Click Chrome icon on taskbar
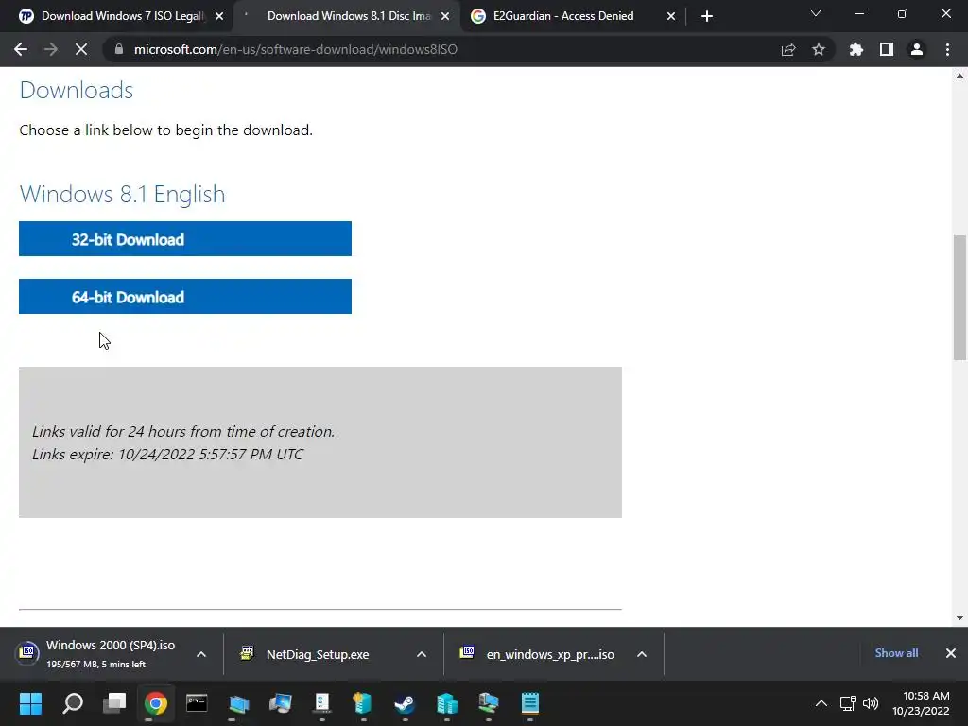 point(156,703)
